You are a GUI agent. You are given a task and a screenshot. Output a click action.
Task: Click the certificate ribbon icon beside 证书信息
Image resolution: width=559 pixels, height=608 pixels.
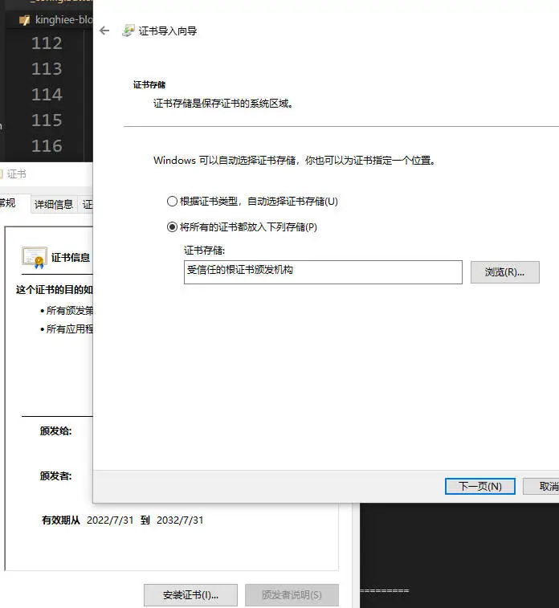click(x=35, y=258)
